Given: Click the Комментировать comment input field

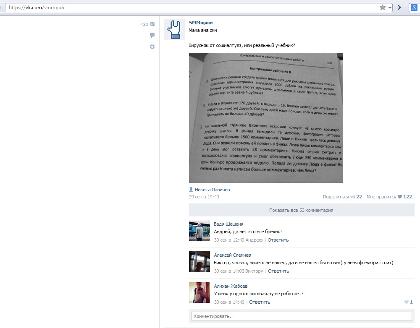Looking at the screenshot, I should (x=302, y=316).
